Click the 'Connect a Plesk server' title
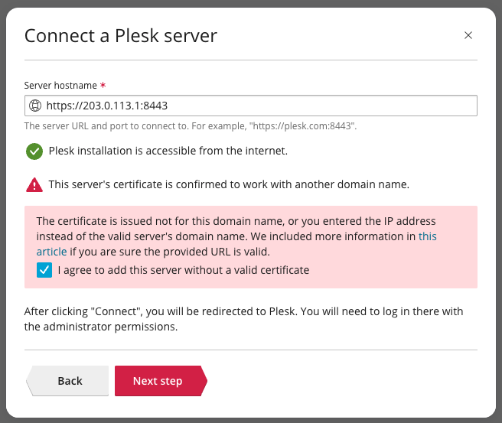Screen dimensions: 502x423 (x=121, y=35)
